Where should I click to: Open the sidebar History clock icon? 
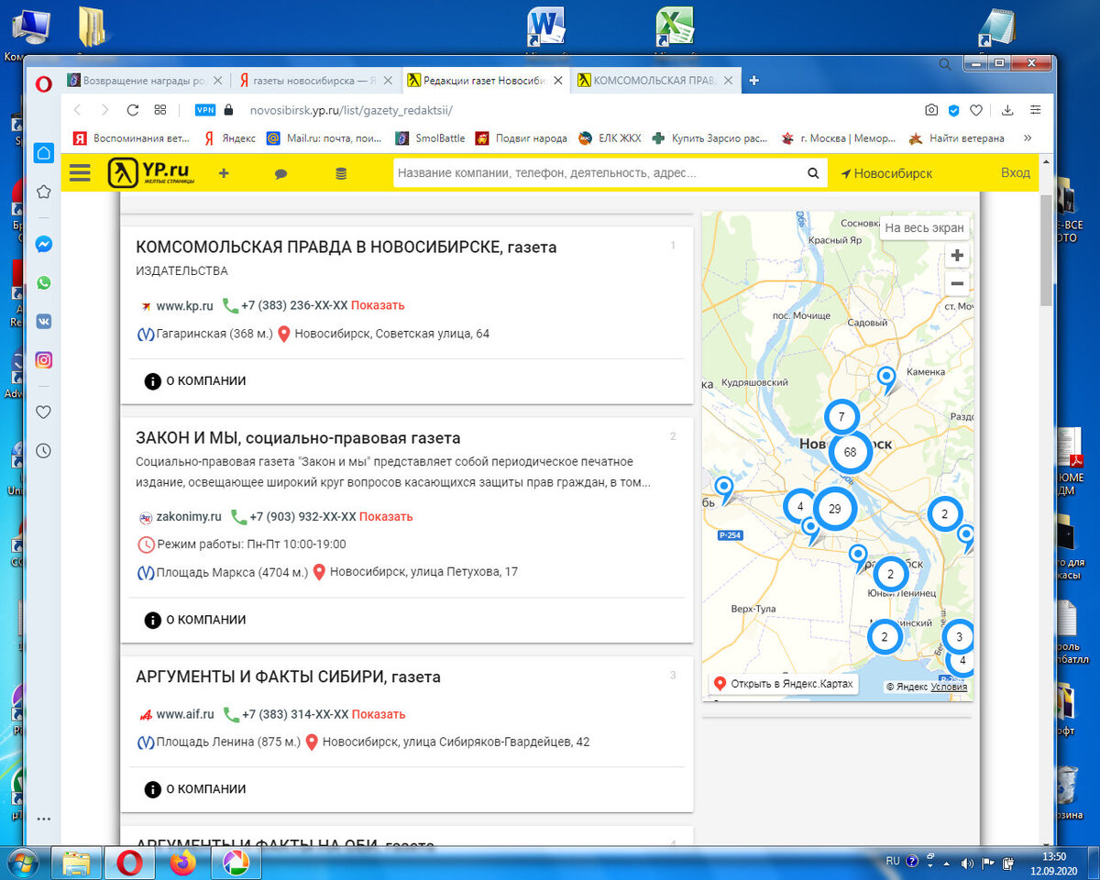click(x=43, y=451)
